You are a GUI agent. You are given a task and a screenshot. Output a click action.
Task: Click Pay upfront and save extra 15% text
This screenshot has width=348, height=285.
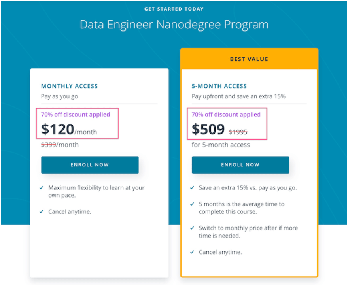click(238, 96)
